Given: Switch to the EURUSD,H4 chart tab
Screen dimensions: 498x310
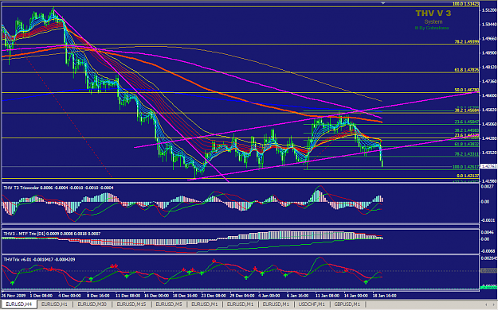Looking at the screenshot, I should pos(19,304).
